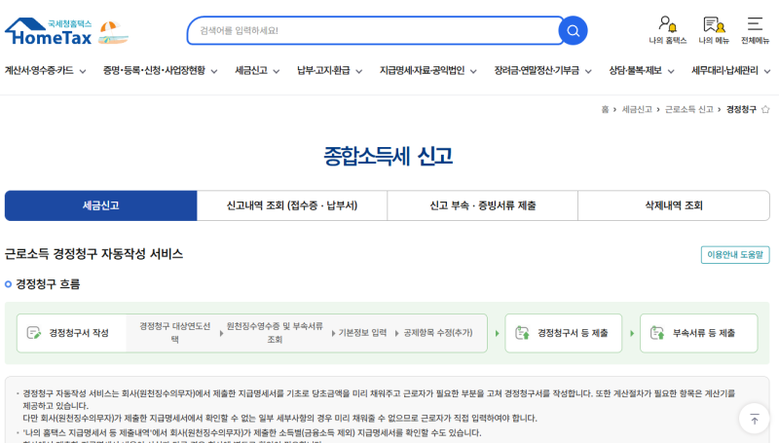Viewport: 779px width, 443px height.
Task: Switch to 신고내역 조회 (접수증·납부서) tab
Action: (292, 205)
